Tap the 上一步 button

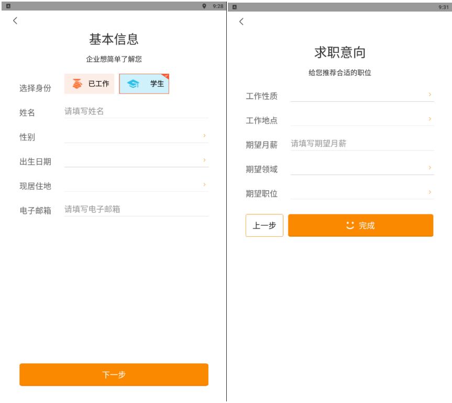(x=264, y=225)
